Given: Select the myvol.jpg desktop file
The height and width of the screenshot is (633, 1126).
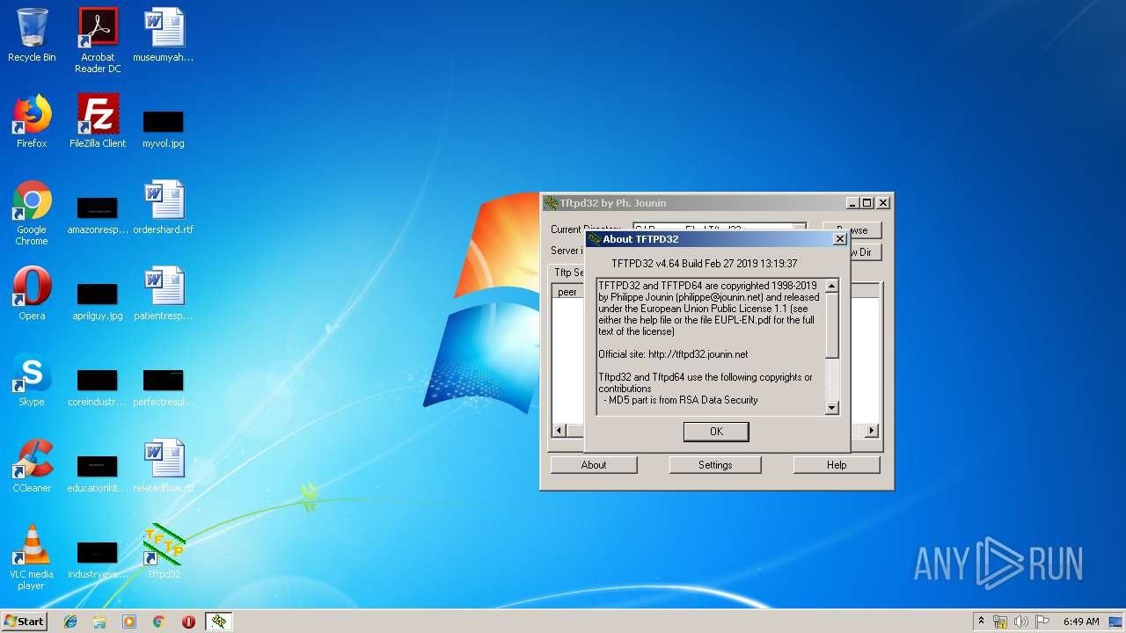Looking at the screenshot, I should tap(164, 127).
